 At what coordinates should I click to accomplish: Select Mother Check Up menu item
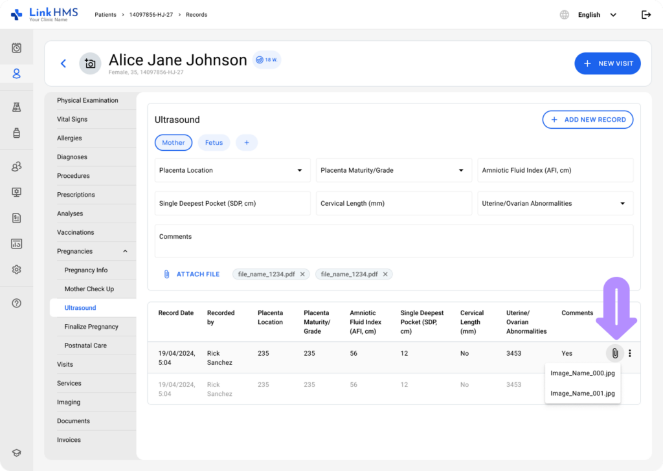click(x=89, y=289)
